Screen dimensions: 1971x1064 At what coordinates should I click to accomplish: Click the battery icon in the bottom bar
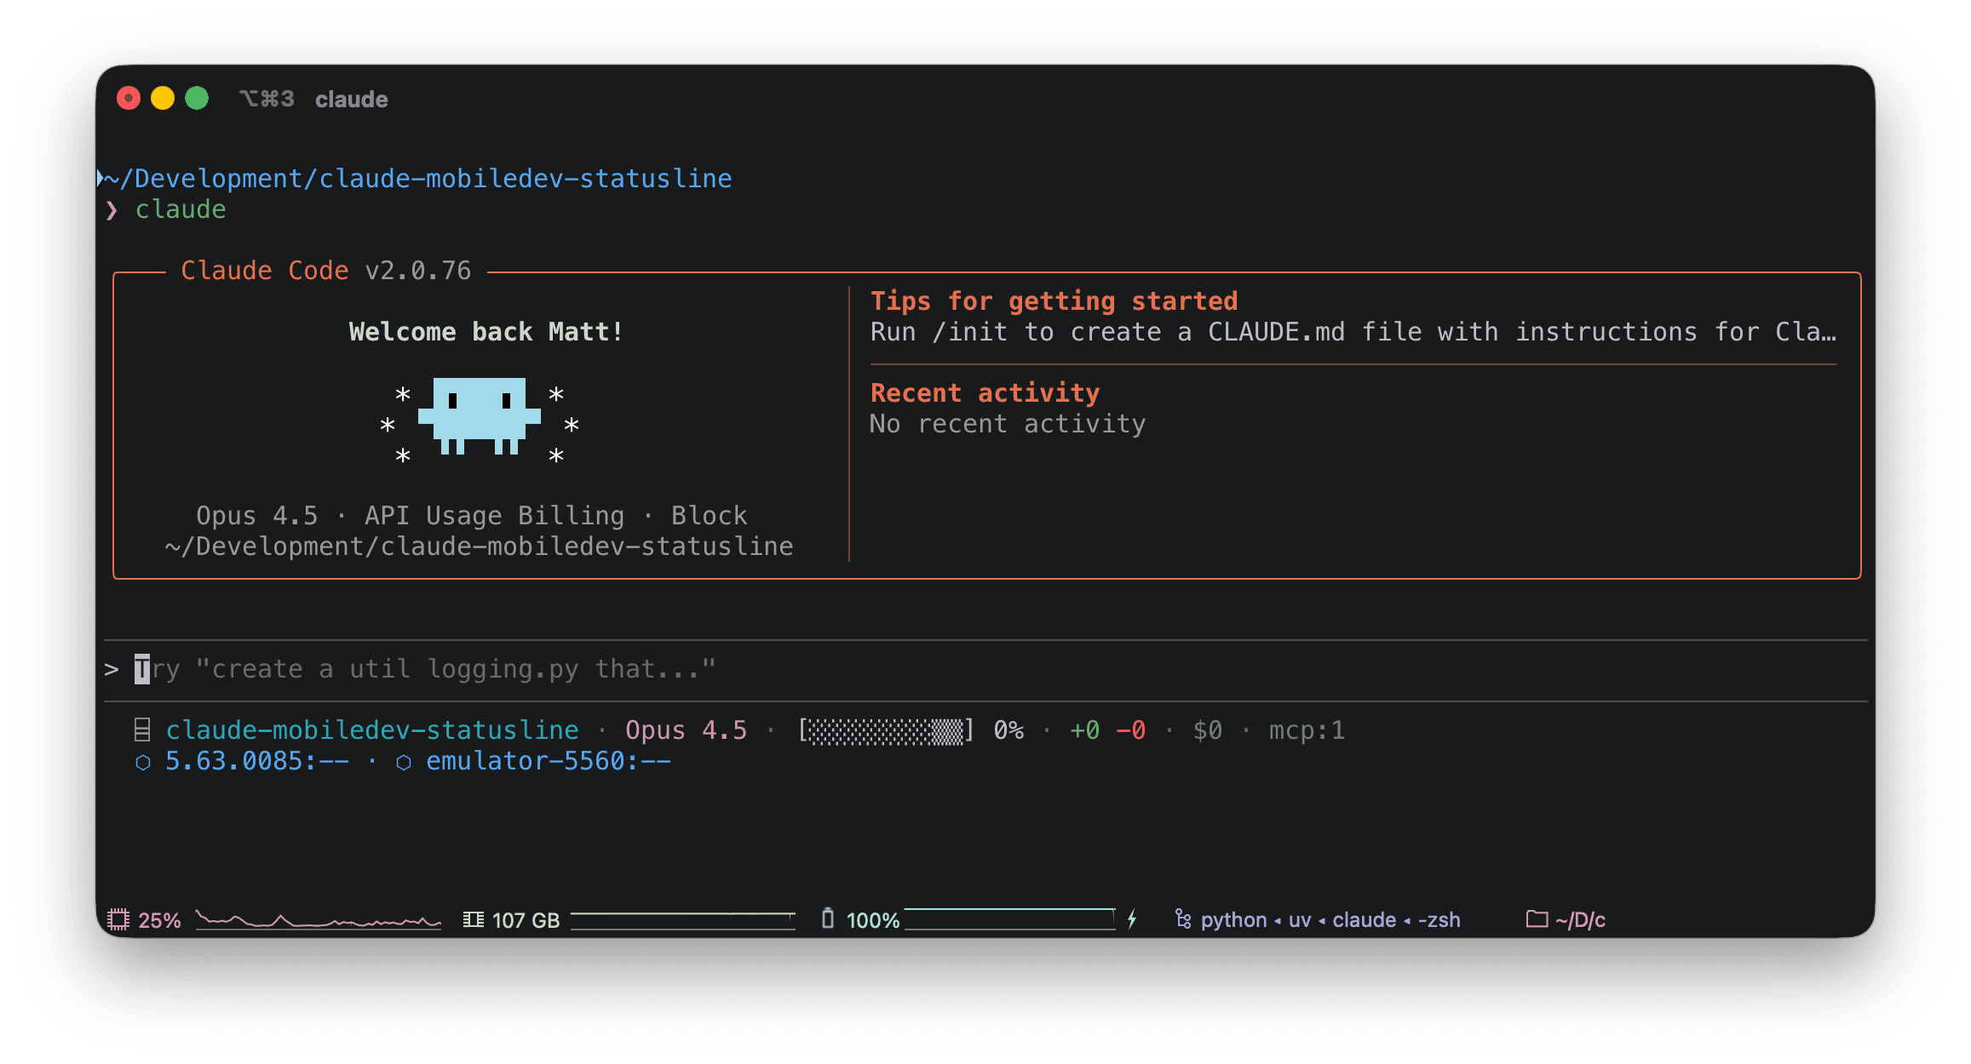pyautogui.click(x=828, y=919)
